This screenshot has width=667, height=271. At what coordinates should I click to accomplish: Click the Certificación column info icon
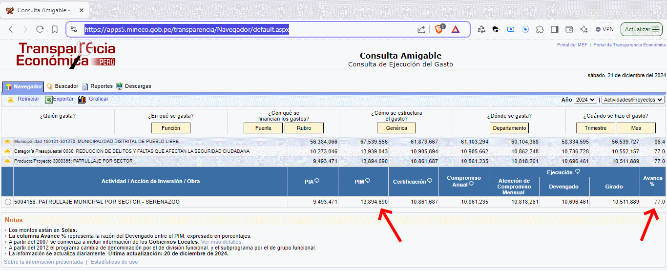click(430, 181)
